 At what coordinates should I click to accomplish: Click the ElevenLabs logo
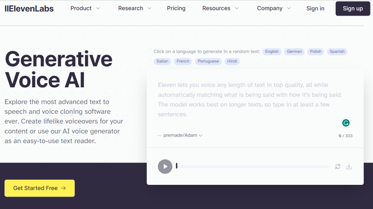(x=29, y=9)
